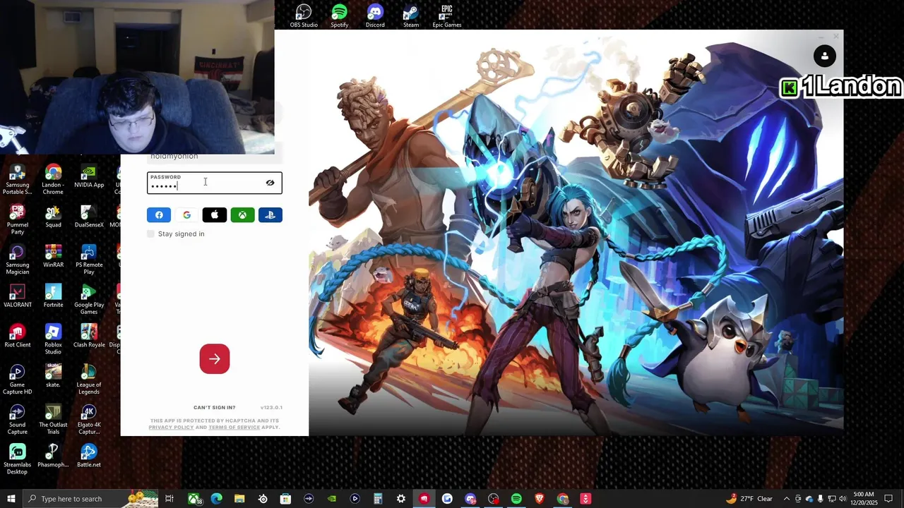The width and height of the screenshot is (904, 508).
Task: Open Epic Games desktop shortcut
Action: click(x=447, y=16)
